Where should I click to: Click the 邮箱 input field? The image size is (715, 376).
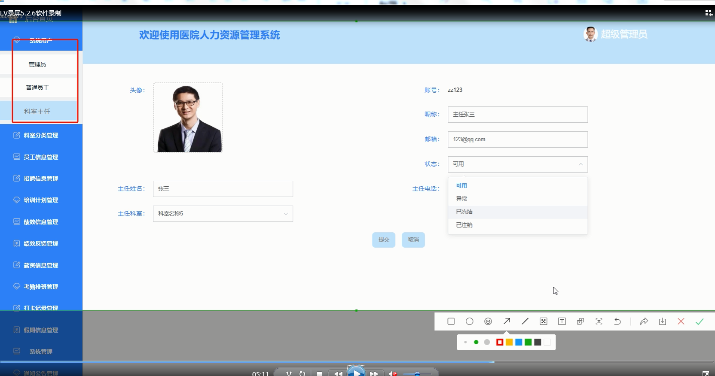[518, 139]
